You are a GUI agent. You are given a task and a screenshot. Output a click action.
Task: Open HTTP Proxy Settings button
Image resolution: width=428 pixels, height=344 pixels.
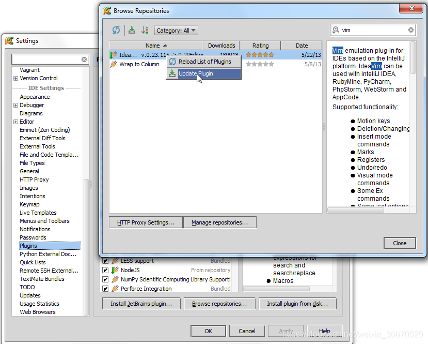click(146, 222)
